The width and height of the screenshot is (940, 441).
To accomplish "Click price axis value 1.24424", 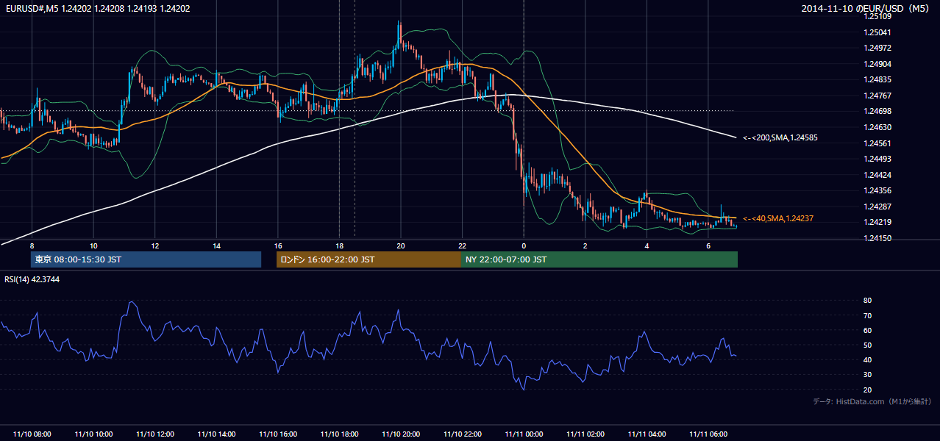I will (x=877, y=175).
